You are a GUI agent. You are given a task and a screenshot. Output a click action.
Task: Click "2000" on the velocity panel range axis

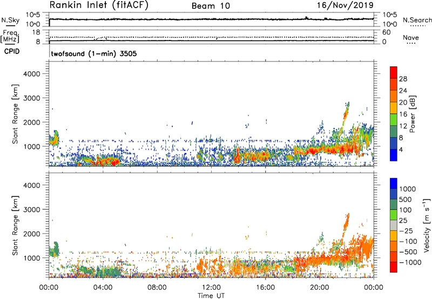coord(32,234)
